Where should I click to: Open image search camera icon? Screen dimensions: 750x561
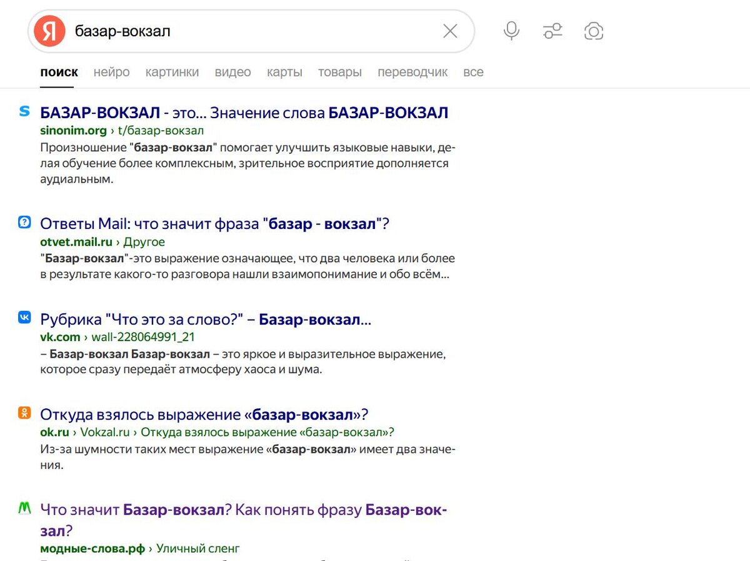tap(593, 31)
